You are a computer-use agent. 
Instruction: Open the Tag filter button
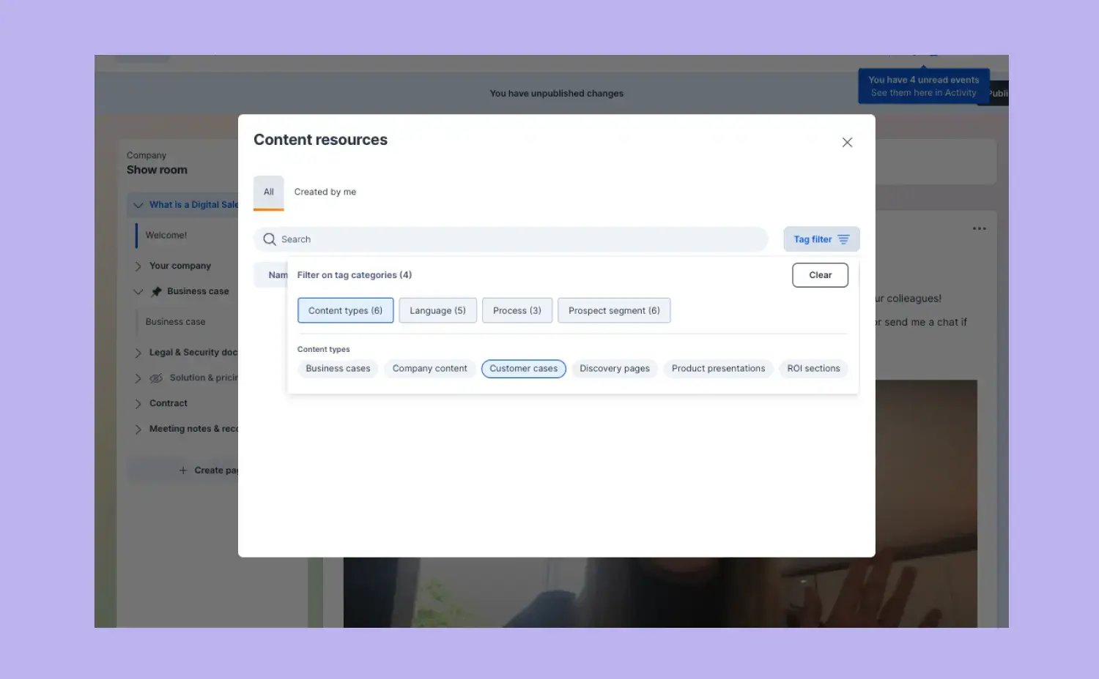[821, 239]
